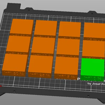Select the middle-row cube in the second column

click(43, 46)
